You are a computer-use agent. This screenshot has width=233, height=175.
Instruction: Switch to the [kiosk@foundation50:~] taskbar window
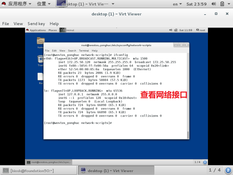(x=38, y=171)
